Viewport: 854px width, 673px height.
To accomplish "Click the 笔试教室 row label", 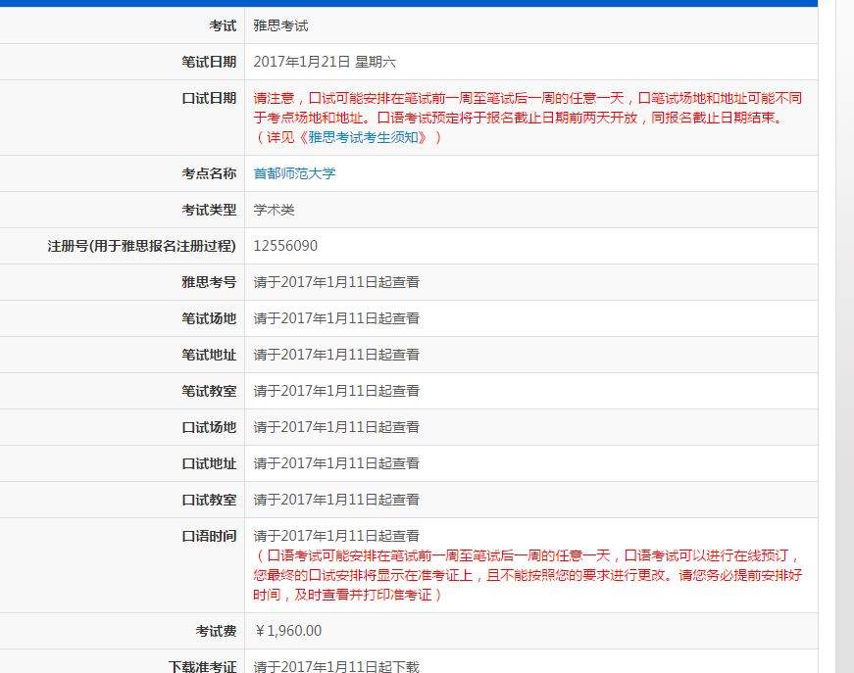I will click(209, 391).
